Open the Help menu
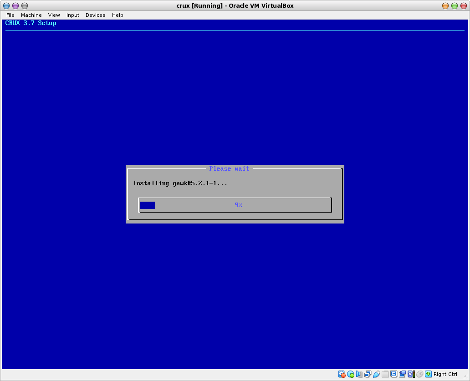 coord(117,15)
